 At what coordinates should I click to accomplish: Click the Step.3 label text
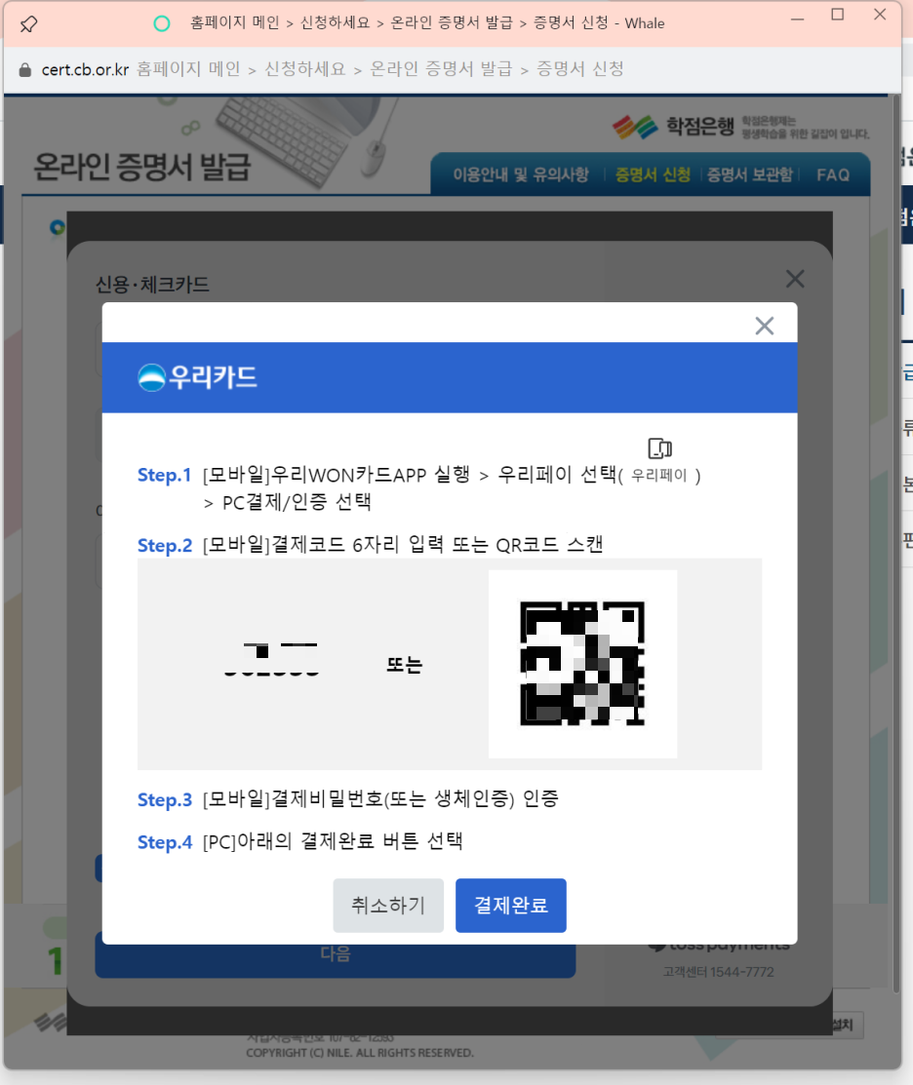(x=165, y=799)
